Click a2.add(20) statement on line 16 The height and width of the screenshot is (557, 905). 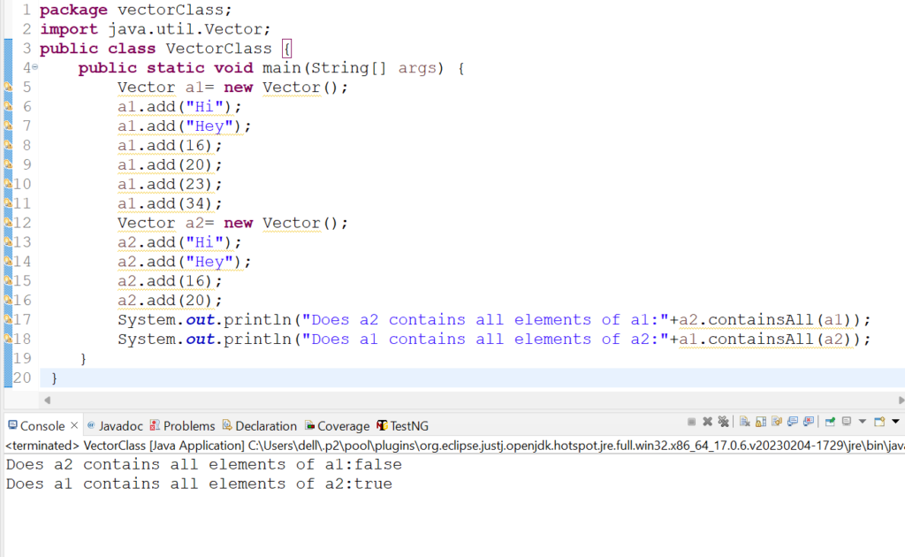click(x=170, y=300)
